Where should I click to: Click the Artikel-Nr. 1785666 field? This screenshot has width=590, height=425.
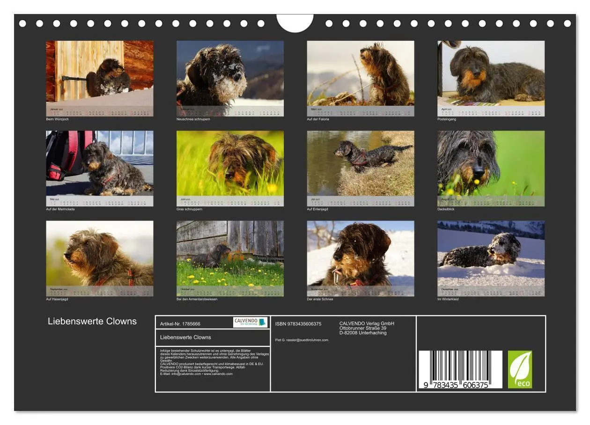[x=180, y=323]
